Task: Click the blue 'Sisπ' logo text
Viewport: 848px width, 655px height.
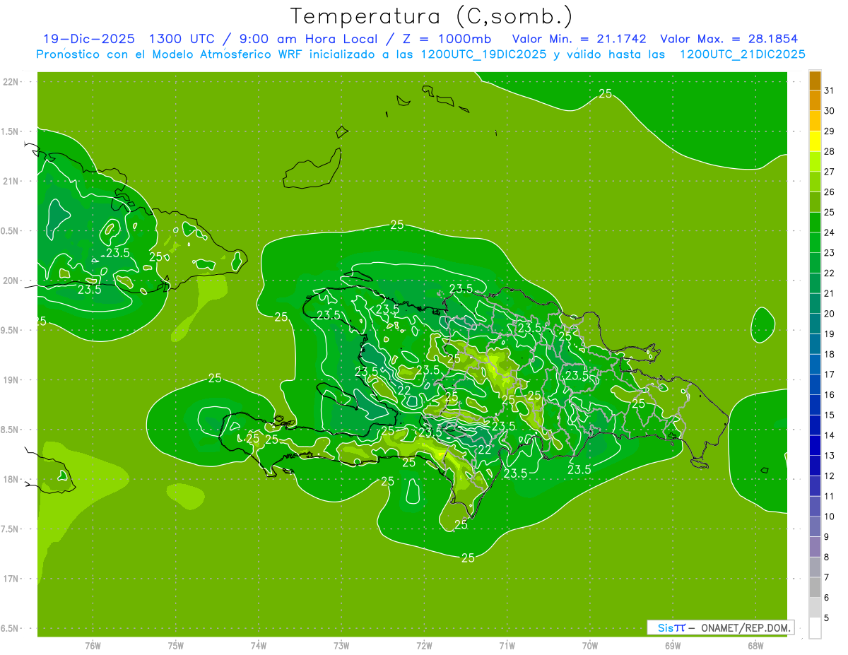Action: tap(671, 627)
